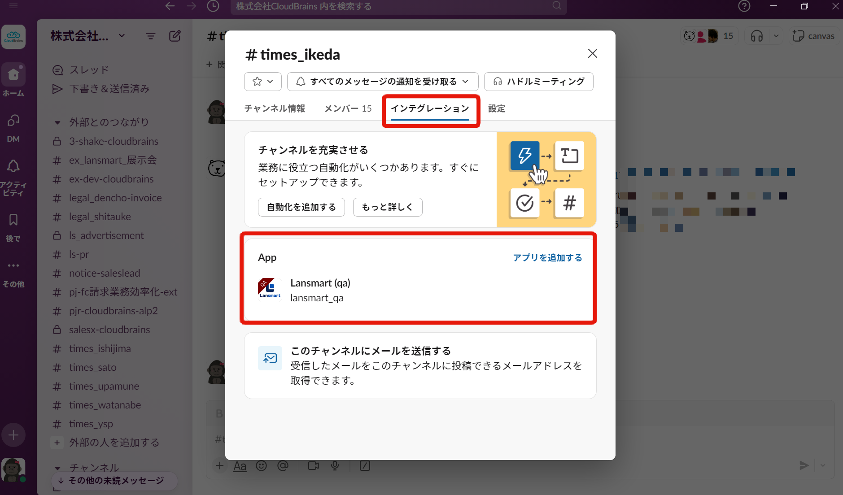Open その他 more options in the sidebar

point(13,274)
